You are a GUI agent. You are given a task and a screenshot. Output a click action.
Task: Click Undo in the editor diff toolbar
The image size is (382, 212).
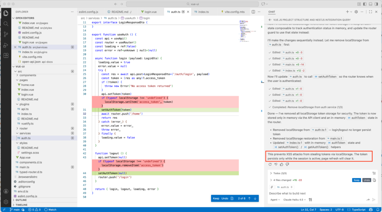click(x=225, y=198)
